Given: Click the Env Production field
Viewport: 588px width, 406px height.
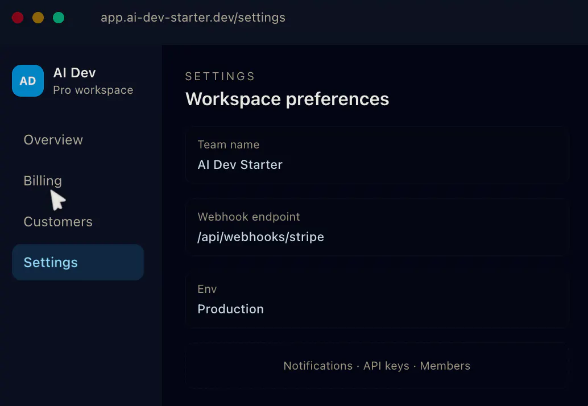Looking at the screenshot, I should tap(377, 299).
